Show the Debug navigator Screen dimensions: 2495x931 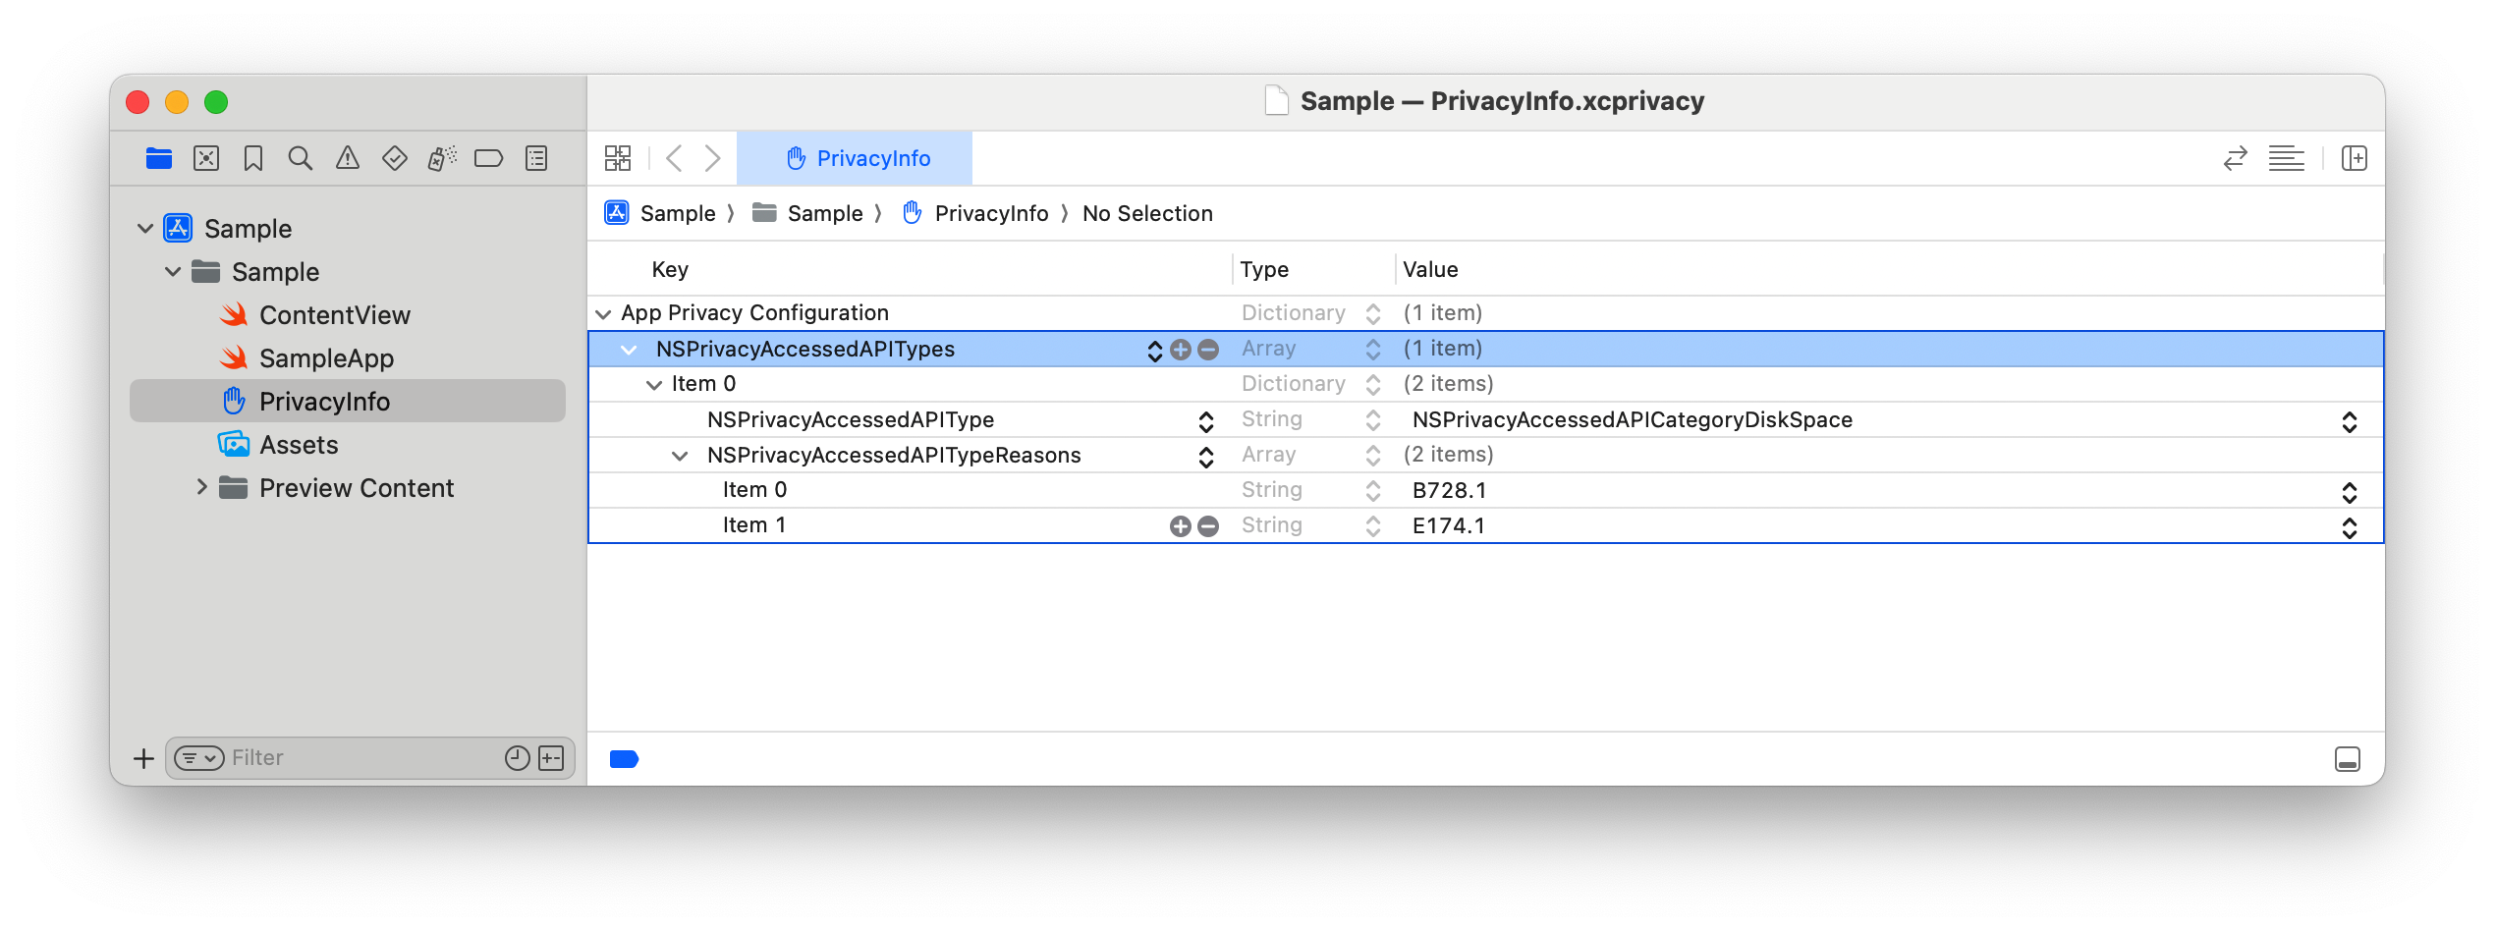[440, 157]
